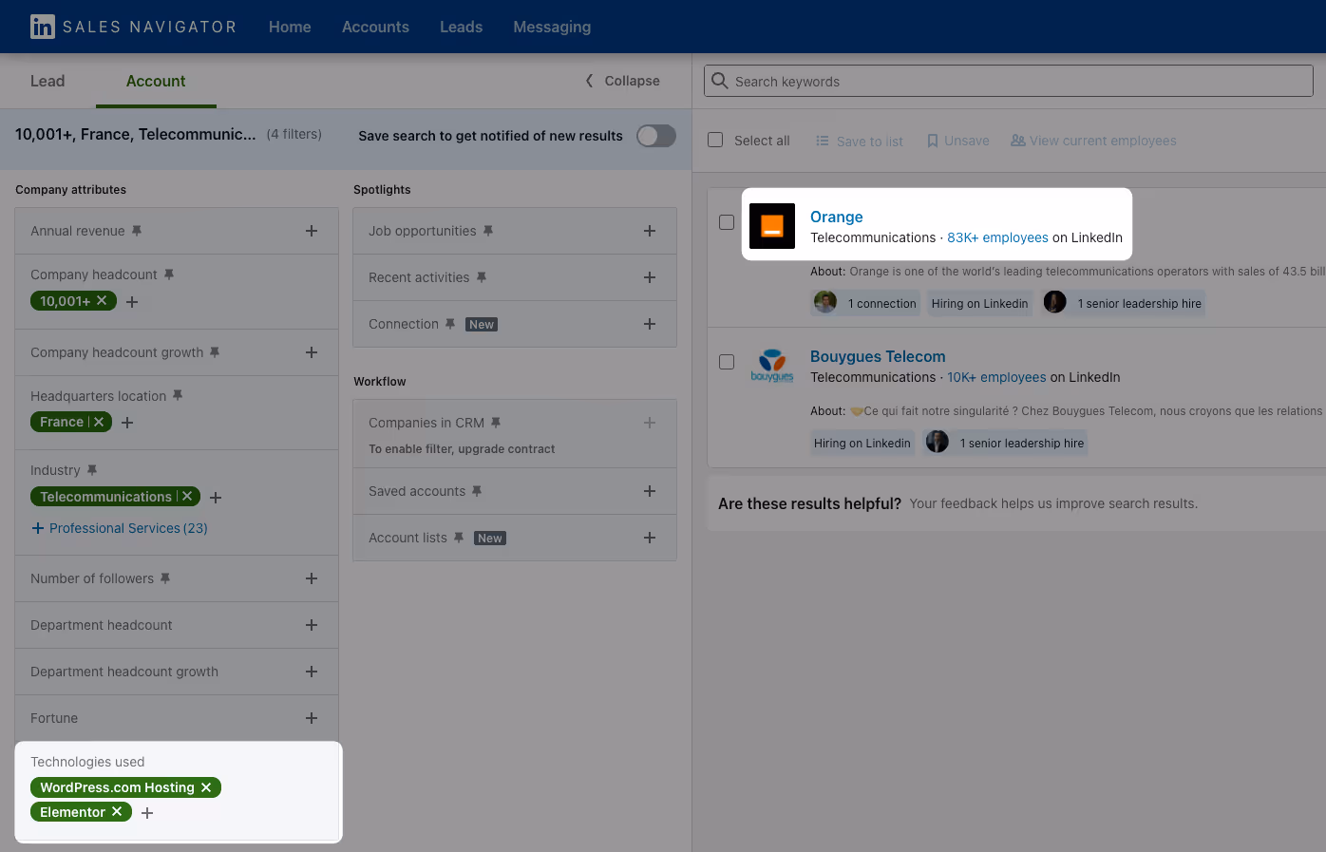Open Bouygues 10K+ employees link
The width and height of the screenshot is (1326, 852).
tap(996, 377)
